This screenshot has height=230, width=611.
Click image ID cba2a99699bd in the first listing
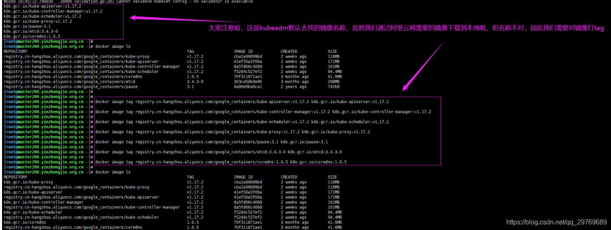coord(248,56)
